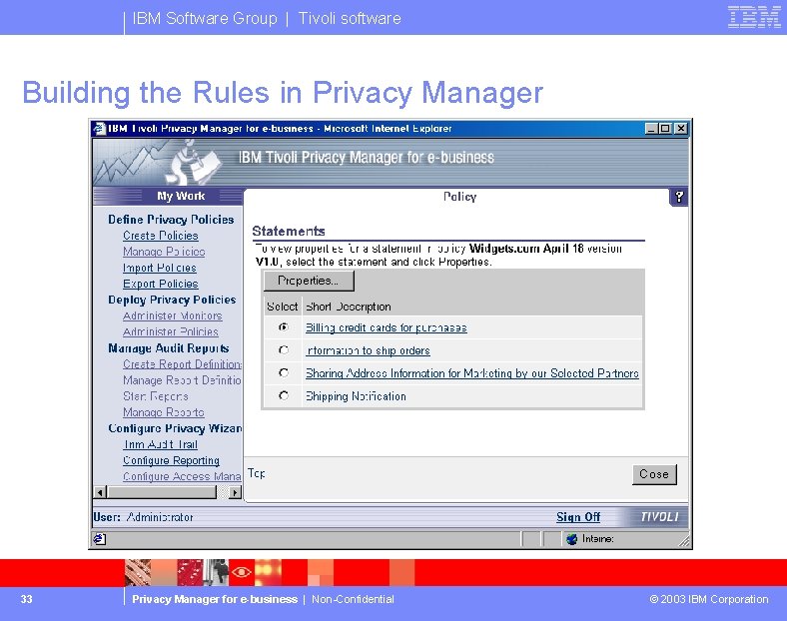Viewport: 787px width, 621px height.
Task: Open Information to ship orders link
Action: coord(368,350)
